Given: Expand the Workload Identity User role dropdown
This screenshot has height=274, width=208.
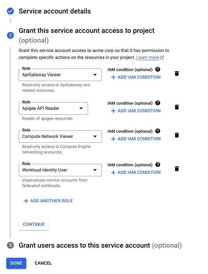Looking at the screenshot, I should tap(60, 170).
